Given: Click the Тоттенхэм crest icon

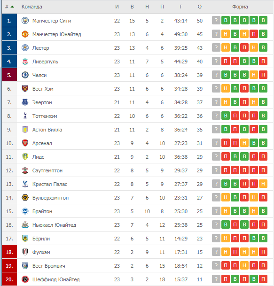Looking at the screenshot, I should coord(25,116).
